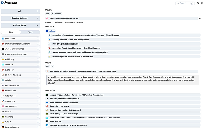Viewport: 205px width, 128px height.
Task: Click the WebKit favicon on Badging row
Action: click(x=49, y=40)
